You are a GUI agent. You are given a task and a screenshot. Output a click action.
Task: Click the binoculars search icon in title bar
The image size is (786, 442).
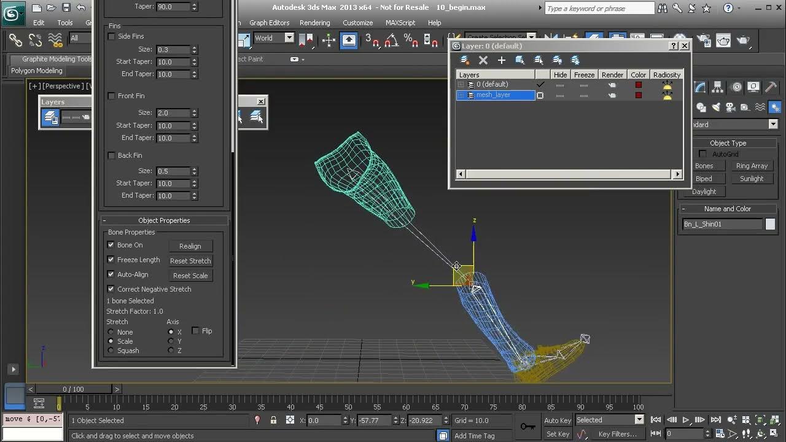tap(663, 8)
